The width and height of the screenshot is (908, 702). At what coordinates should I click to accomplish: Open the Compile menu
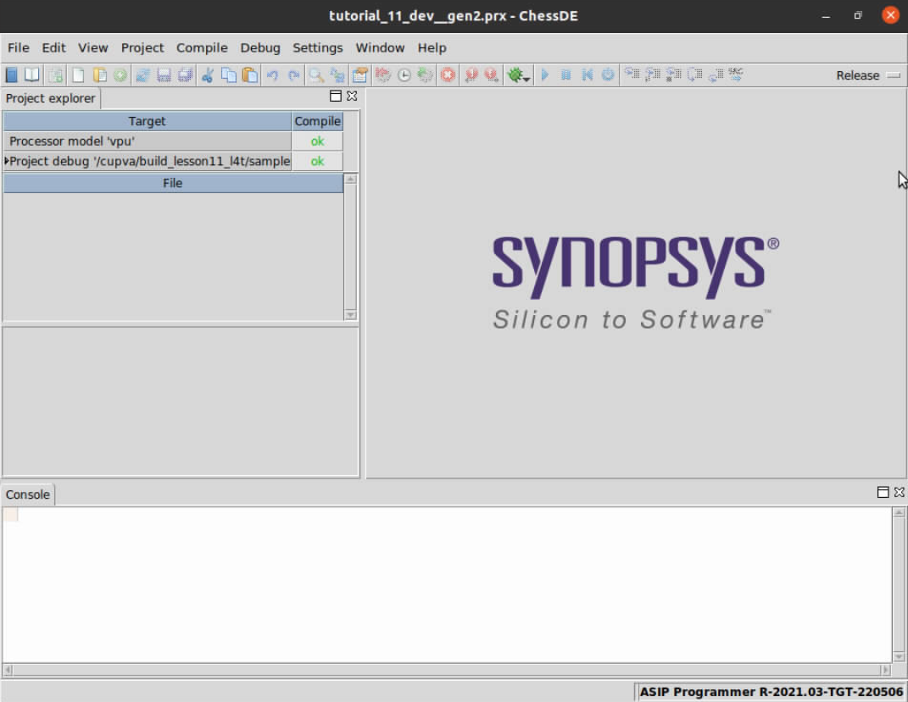coord(202,47)
